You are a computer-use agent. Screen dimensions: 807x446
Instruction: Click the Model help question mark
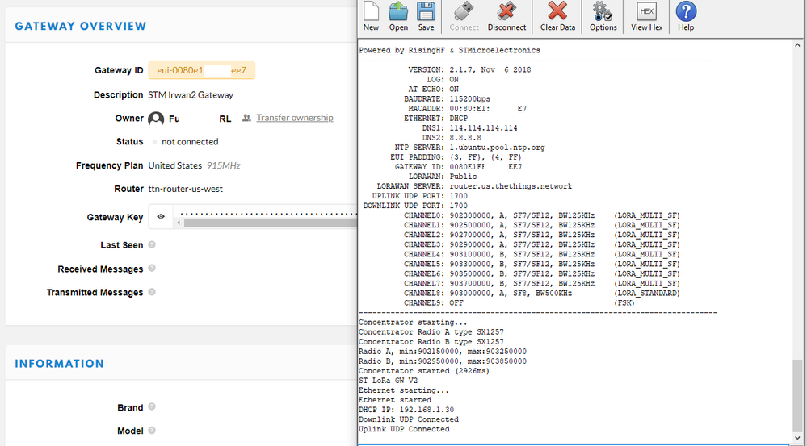click(x=152, y=430)
